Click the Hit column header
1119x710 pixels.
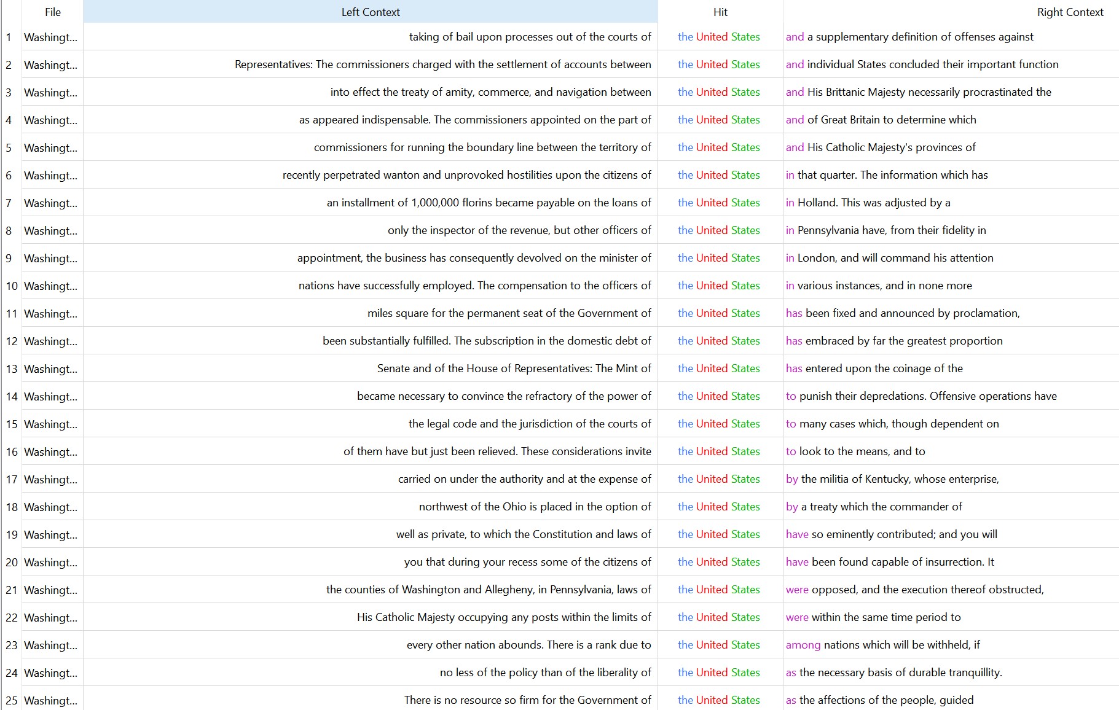[720, 12]
